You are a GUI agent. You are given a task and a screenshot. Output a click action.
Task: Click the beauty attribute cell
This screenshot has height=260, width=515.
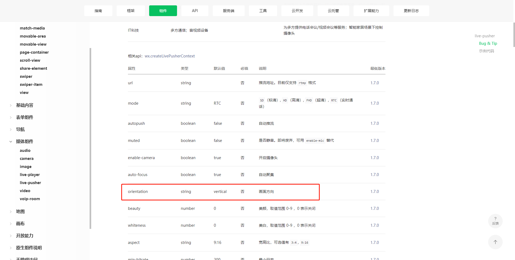tap(134, 208)
